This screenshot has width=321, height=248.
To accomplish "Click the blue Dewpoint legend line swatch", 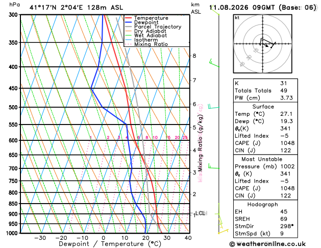I will pos(129,22).
